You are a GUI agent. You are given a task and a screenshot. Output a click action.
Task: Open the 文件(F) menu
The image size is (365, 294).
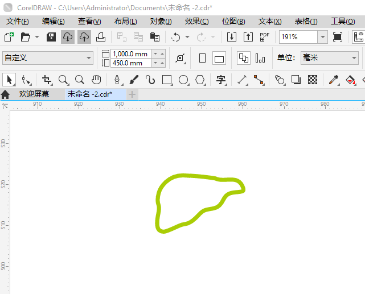click(x=18, y=22)
